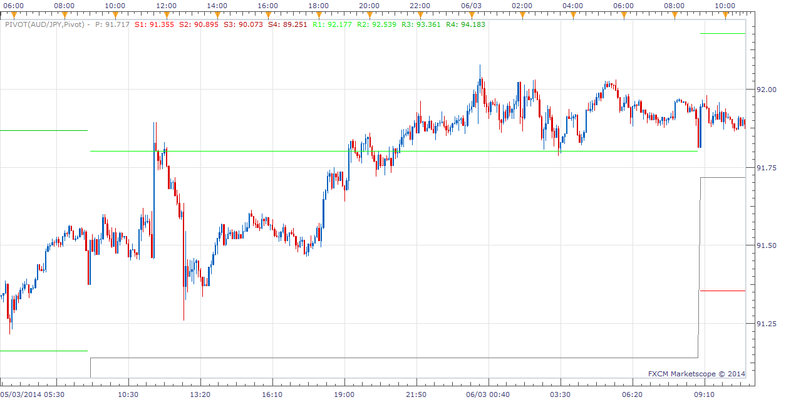Click the FXCM Marketscope © 2014 watermark
The width and height of the screenshot is (791, 402).
(x=697, y=374)
